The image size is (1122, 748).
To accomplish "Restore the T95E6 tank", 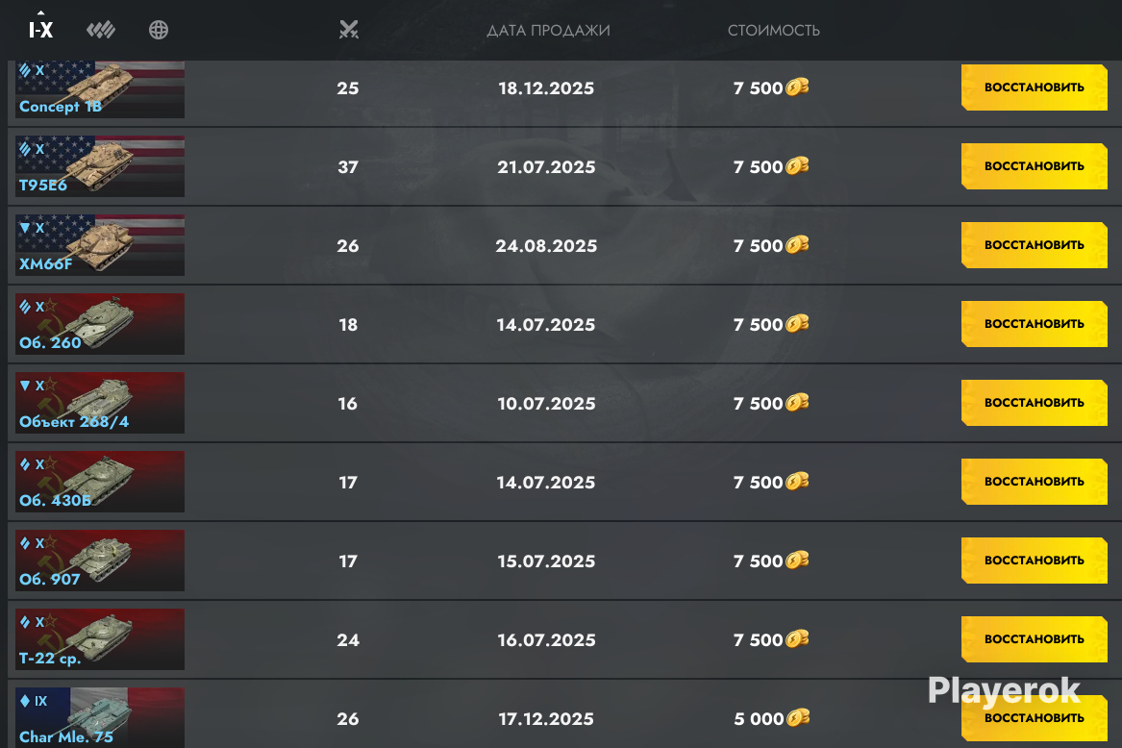I will pos(1034,166).
